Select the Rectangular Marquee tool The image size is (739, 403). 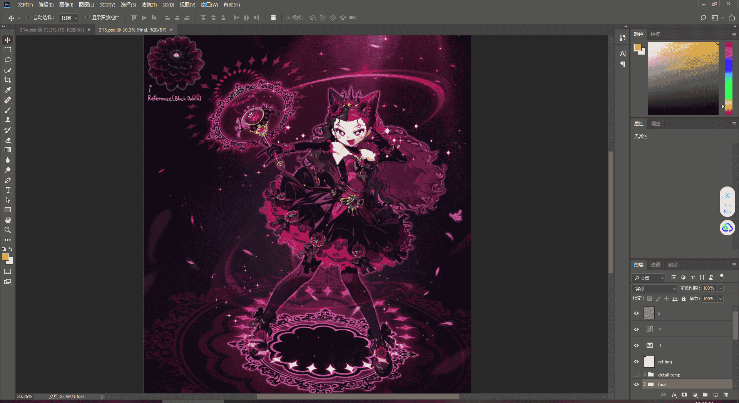8,50
